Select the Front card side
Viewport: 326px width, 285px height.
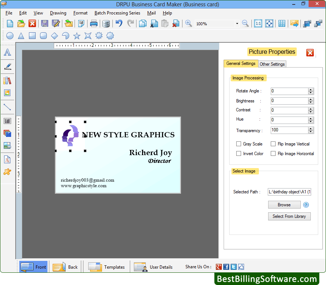point(33,267)
